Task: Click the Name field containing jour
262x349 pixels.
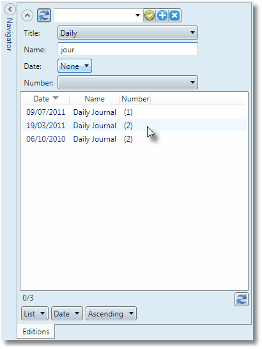Action: [128, 49]
